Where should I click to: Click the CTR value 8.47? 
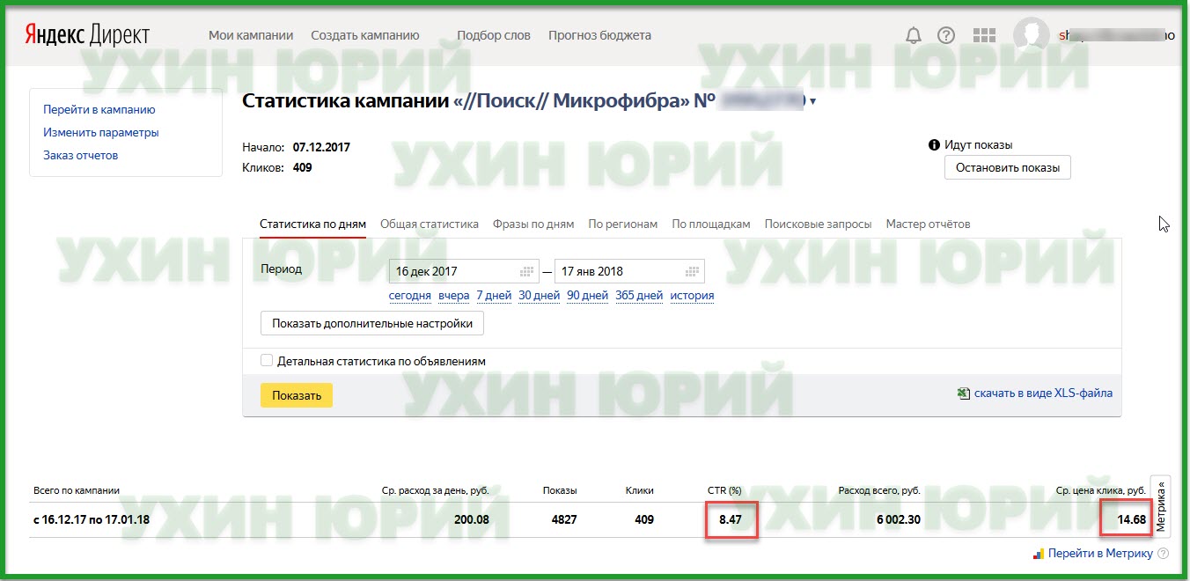(732, 519)
